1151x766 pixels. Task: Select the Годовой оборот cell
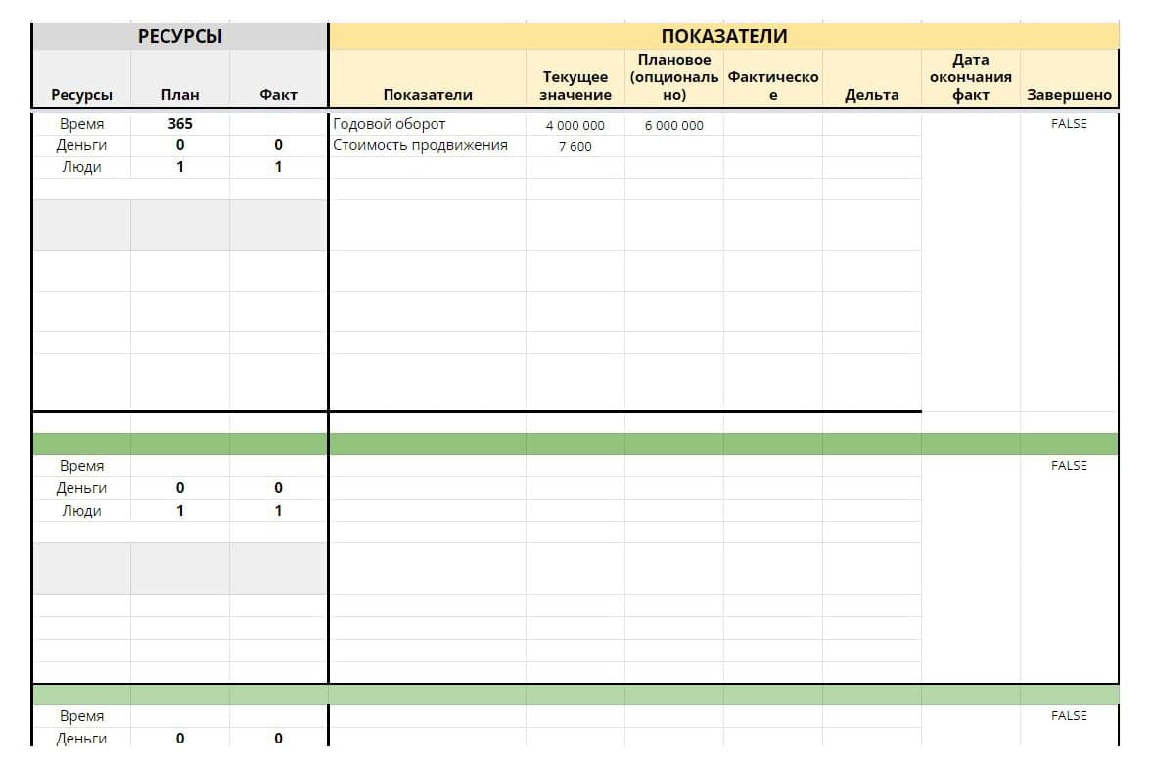[x=428, y=124]
